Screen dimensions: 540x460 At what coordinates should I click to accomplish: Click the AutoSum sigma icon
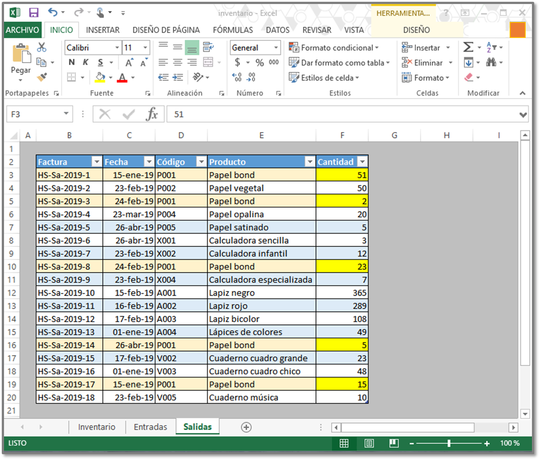coord(468,47)
